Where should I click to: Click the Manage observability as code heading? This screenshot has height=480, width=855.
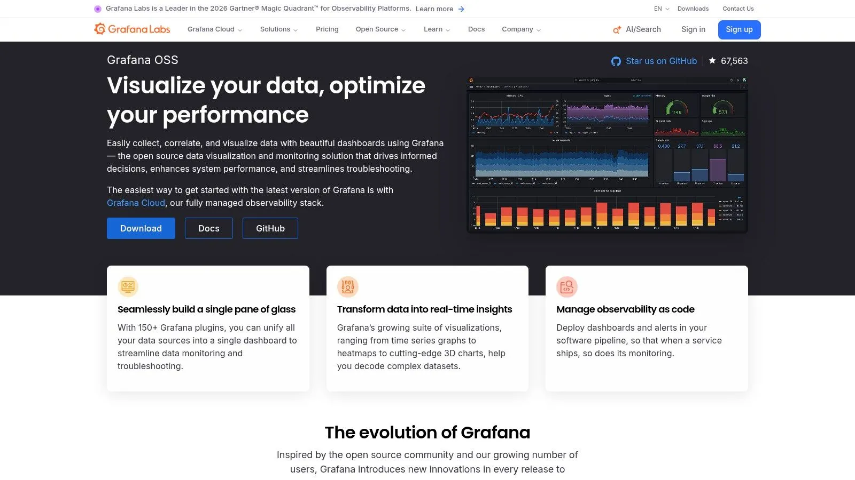tap(625, 309)
